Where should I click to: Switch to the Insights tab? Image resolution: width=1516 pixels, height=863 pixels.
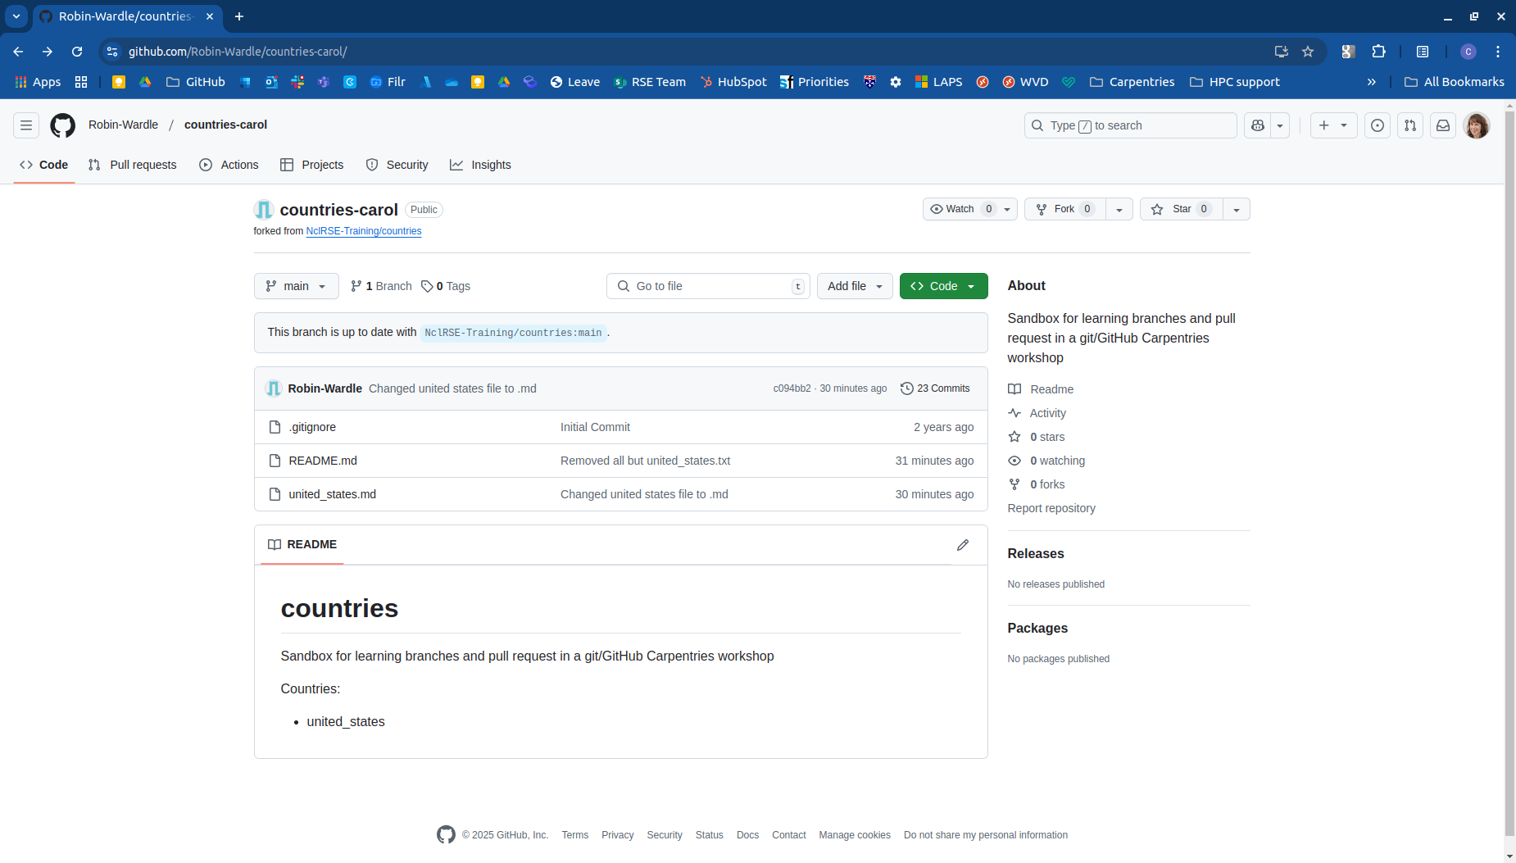pyautogui.click(x=481, y=165)
